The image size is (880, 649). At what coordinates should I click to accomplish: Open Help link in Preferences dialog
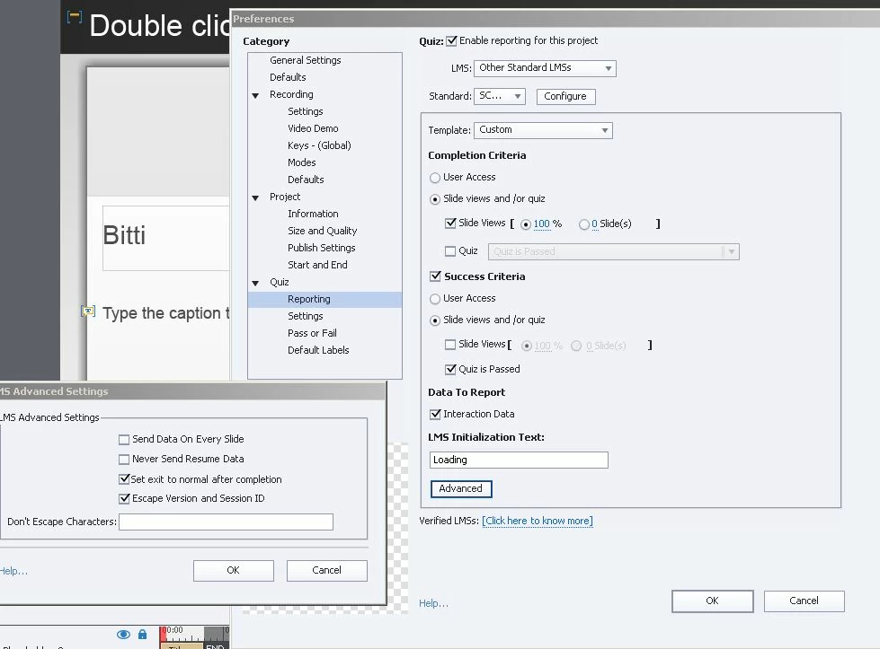tap(433, 603)
